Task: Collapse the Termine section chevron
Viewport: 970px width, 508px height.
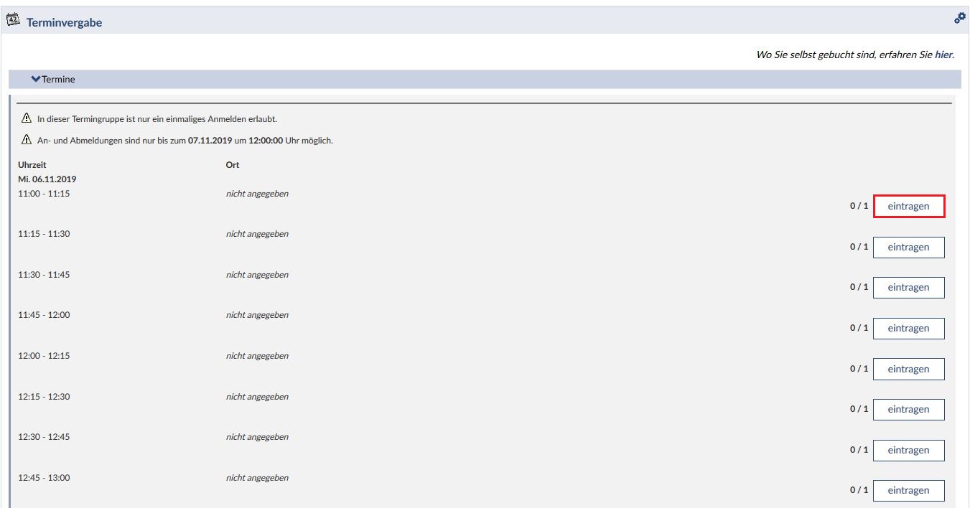Action: point(36,80)
